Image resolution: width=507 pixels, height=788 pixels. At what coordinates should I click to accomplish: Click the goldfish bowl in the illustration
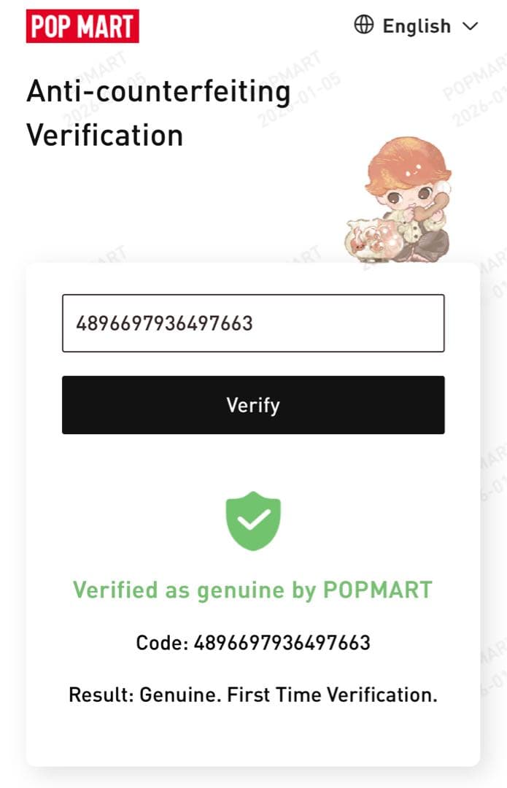pos(367,238)
